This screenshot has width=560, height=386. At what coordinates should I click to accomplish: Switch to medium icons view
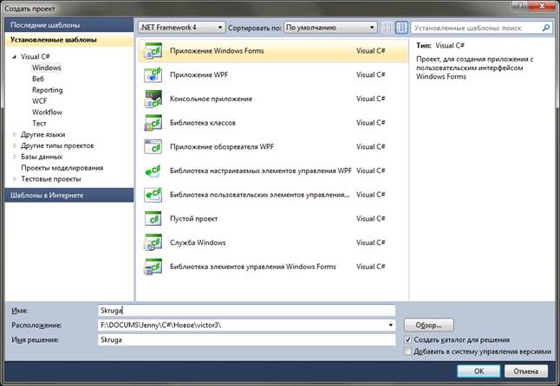(401, 27)
